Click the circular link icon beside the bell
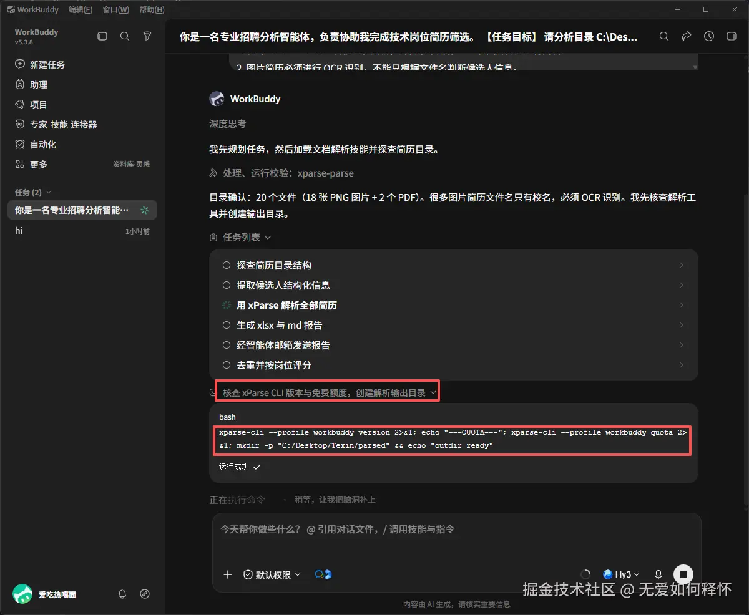The width and height of the screenshot is (749, 615). click(145, 594)
